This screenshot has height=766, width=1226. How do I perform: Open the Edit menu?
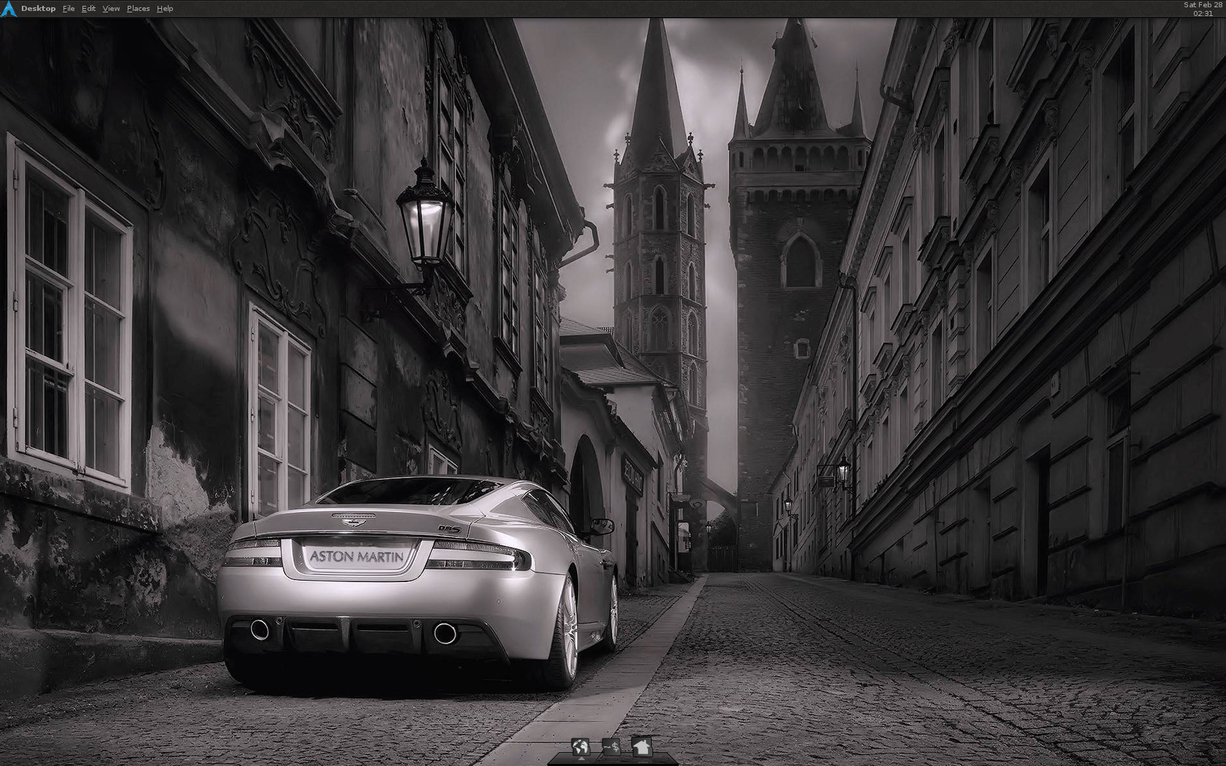[88, 9]
